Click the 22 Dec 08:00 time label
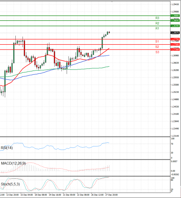The height and width of the screenshot is (198, 181). click(83, 195)
